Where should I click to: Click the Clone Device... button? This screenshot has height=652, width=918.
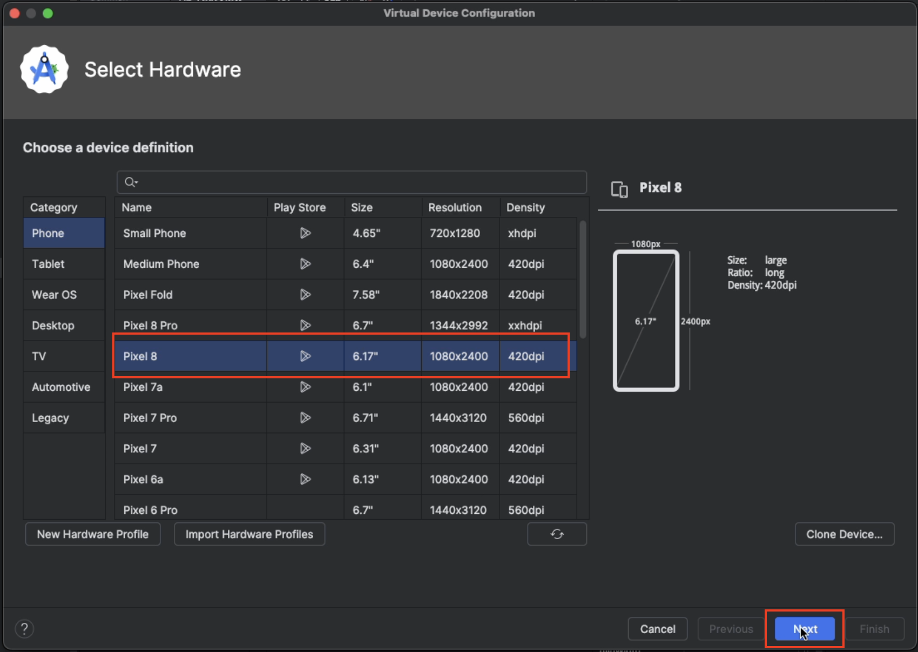[x=845, y=534]
